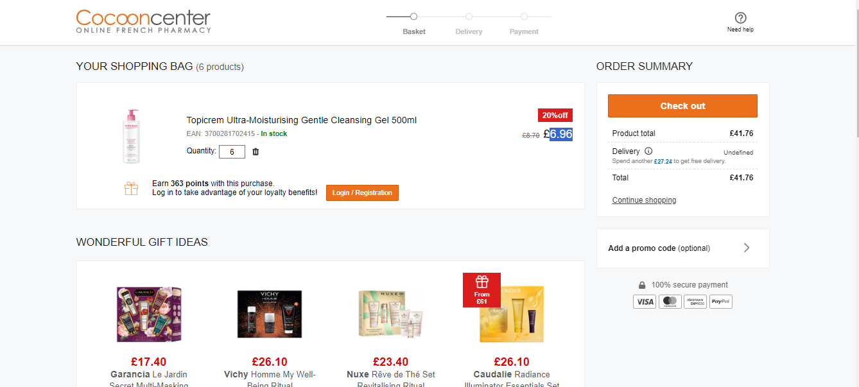
Task: Click the Product total £41.76 value
Action: click(x=742, y=133)
